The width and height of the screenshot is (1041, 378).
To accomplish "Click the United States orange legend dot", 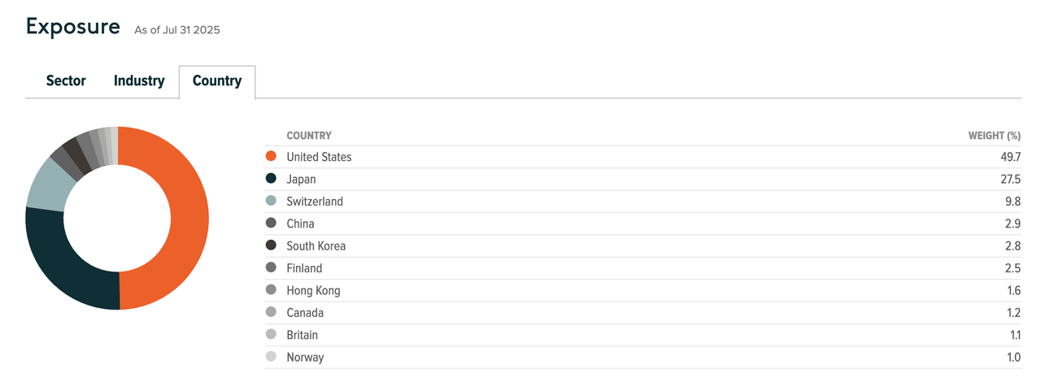I will [272, 157].
